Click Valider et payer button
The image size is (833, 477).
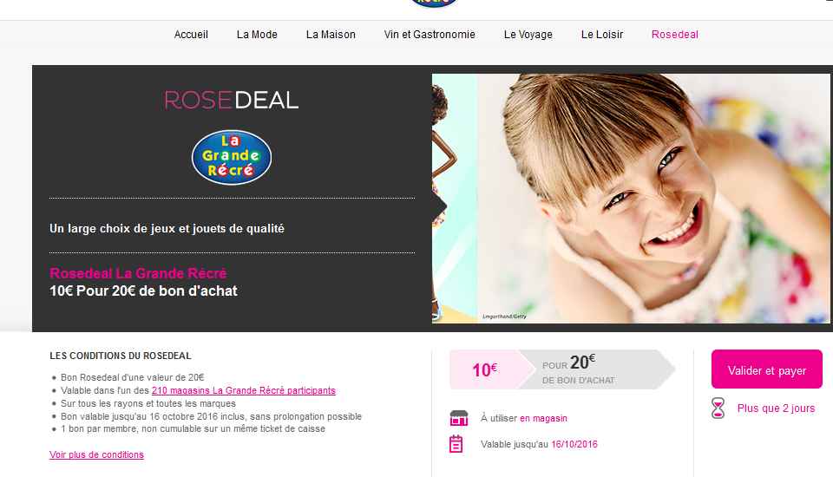766,369
